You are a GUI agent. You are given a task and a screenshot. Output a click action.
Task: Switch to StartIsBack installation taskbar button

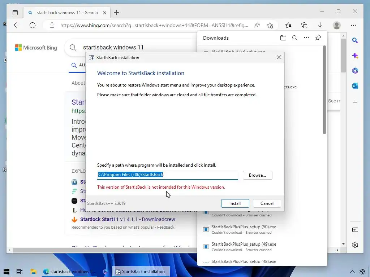[141, 272]
